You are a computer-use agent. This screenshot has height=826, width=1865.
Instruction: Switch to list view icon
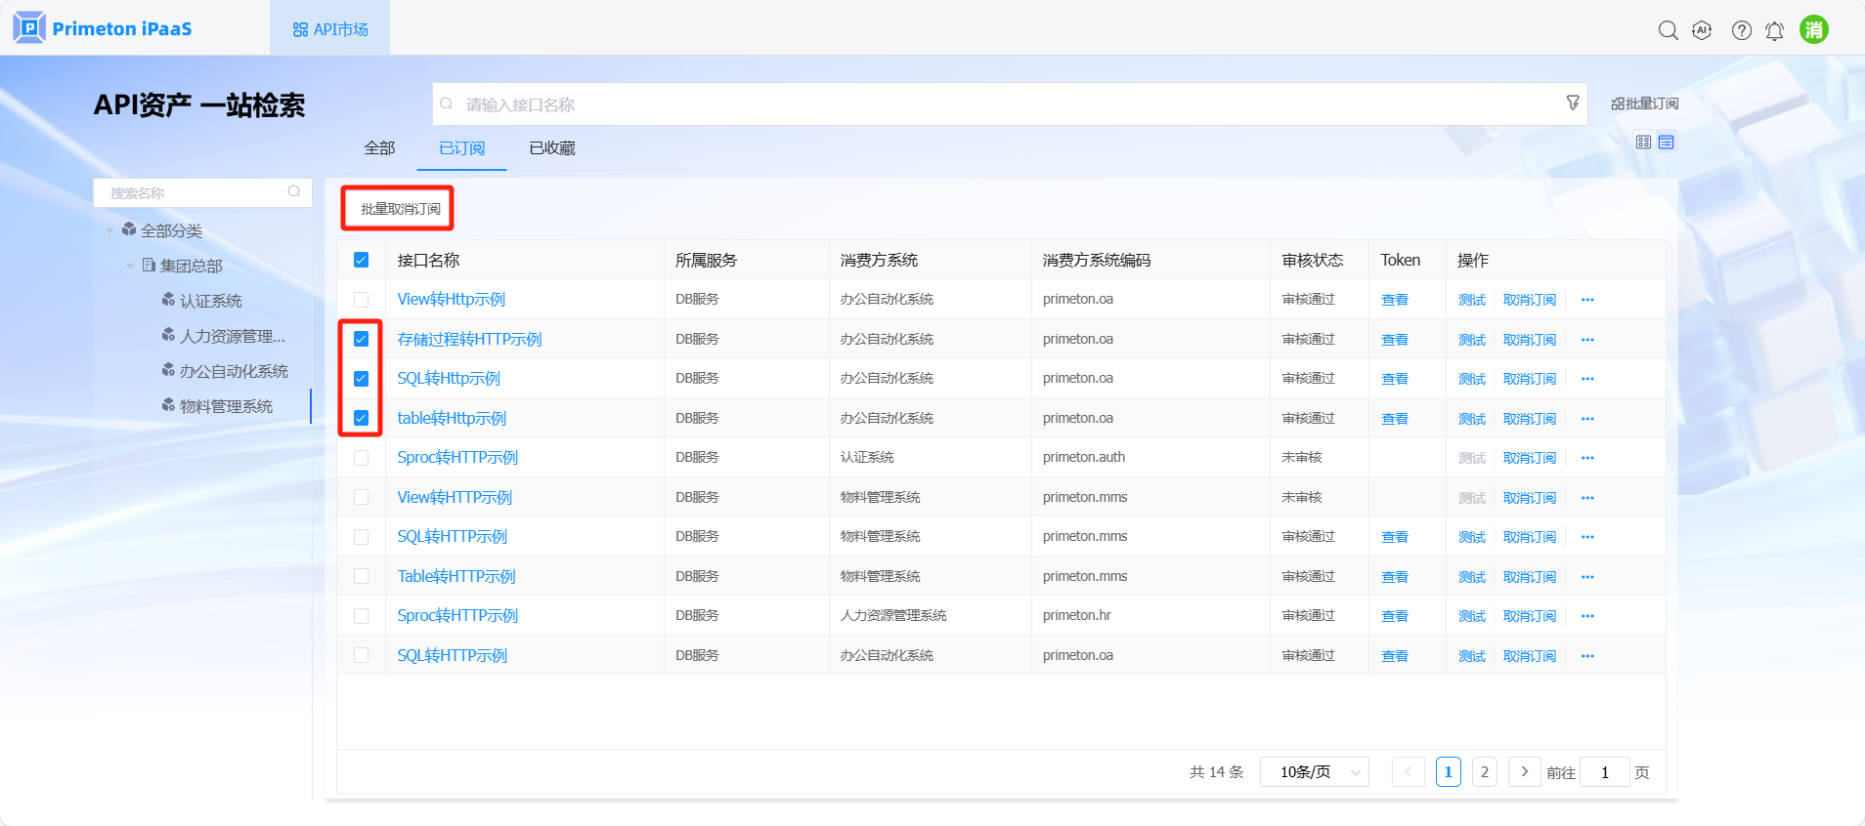tap(1667, 143)
